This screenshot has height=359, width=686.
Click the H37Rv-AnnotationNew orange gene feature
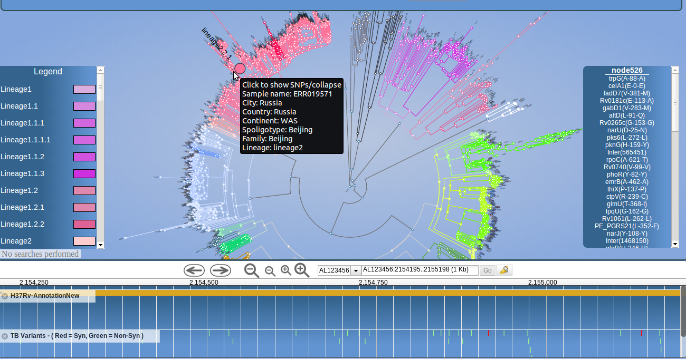tap(388, 293)
